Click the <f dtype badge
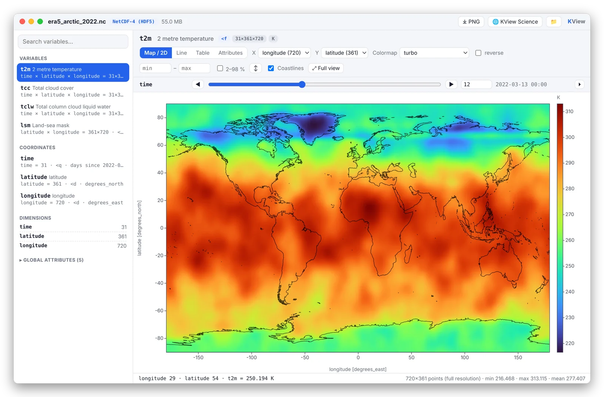This screenshot has height=397, width=604. tap(224, 39)
